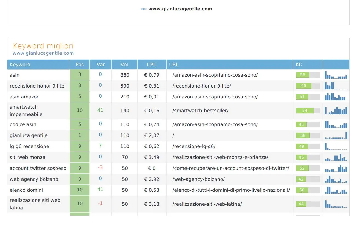356x241 pixels.
Task: Click CPC value € 3,49
Action: [152, 157]
